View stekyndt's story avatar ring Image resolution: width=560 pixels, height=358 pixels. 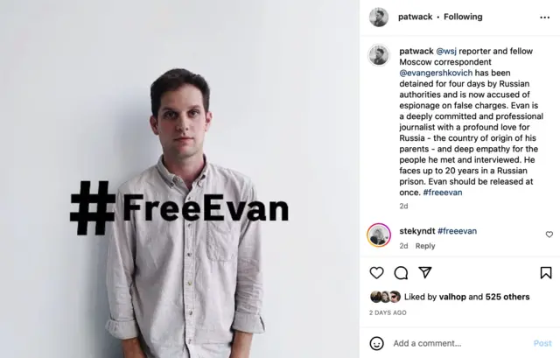click(379, 235)
